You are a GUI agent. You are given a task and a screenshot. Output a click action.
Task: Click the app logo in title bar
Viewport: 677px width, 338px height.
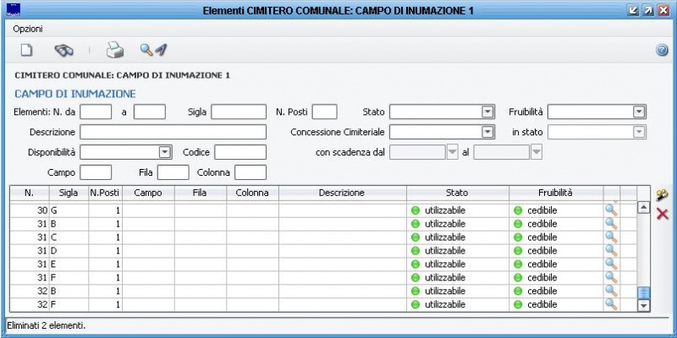pos(14,10)
